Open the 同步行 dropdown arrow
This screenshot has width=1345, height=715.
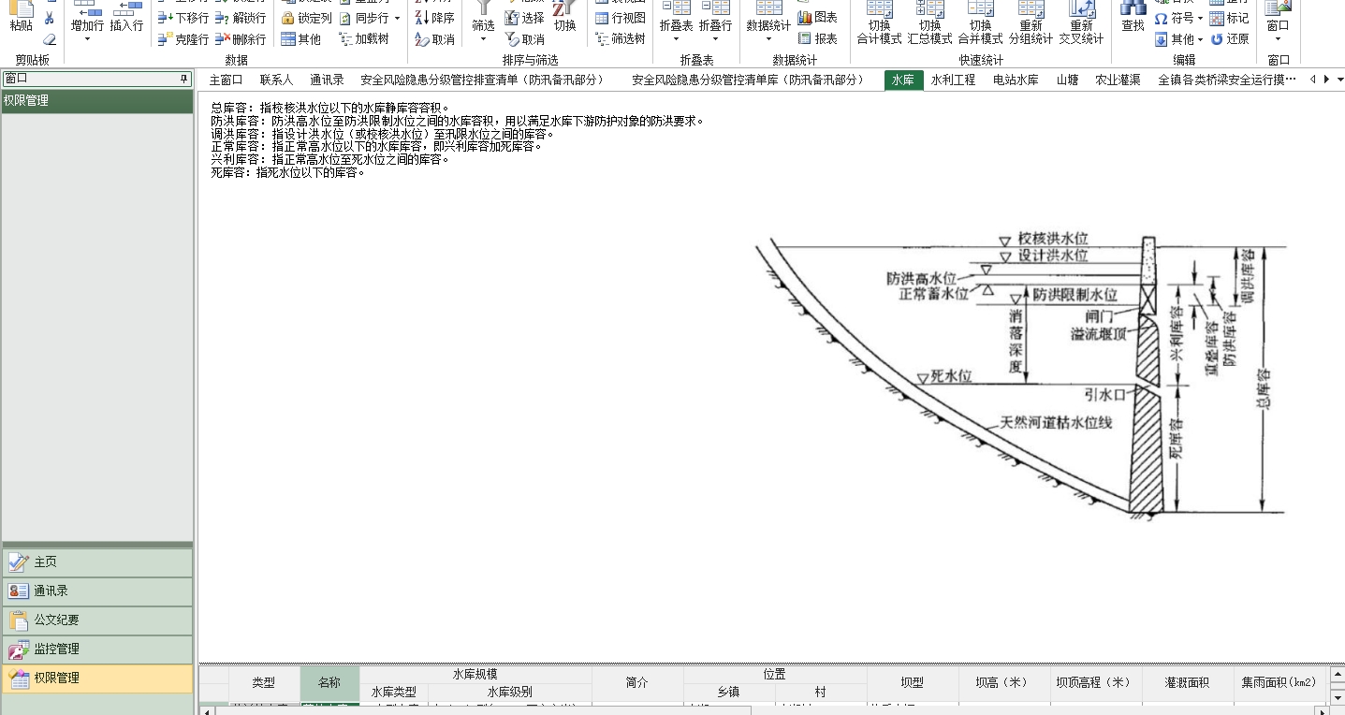(x=397, y=18)
